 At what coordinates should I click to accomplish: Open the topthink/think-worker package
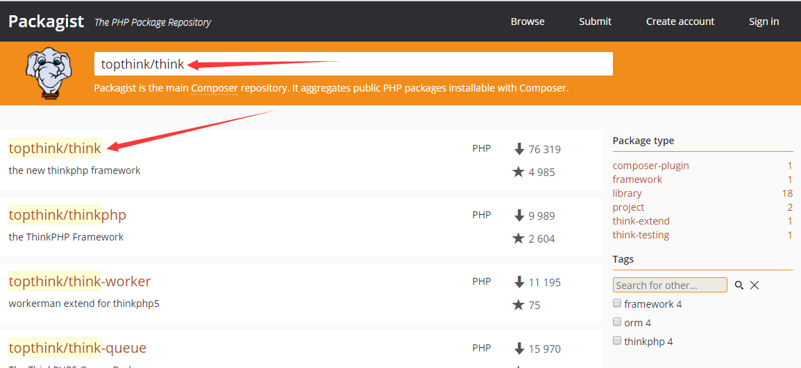click(80, 281)
